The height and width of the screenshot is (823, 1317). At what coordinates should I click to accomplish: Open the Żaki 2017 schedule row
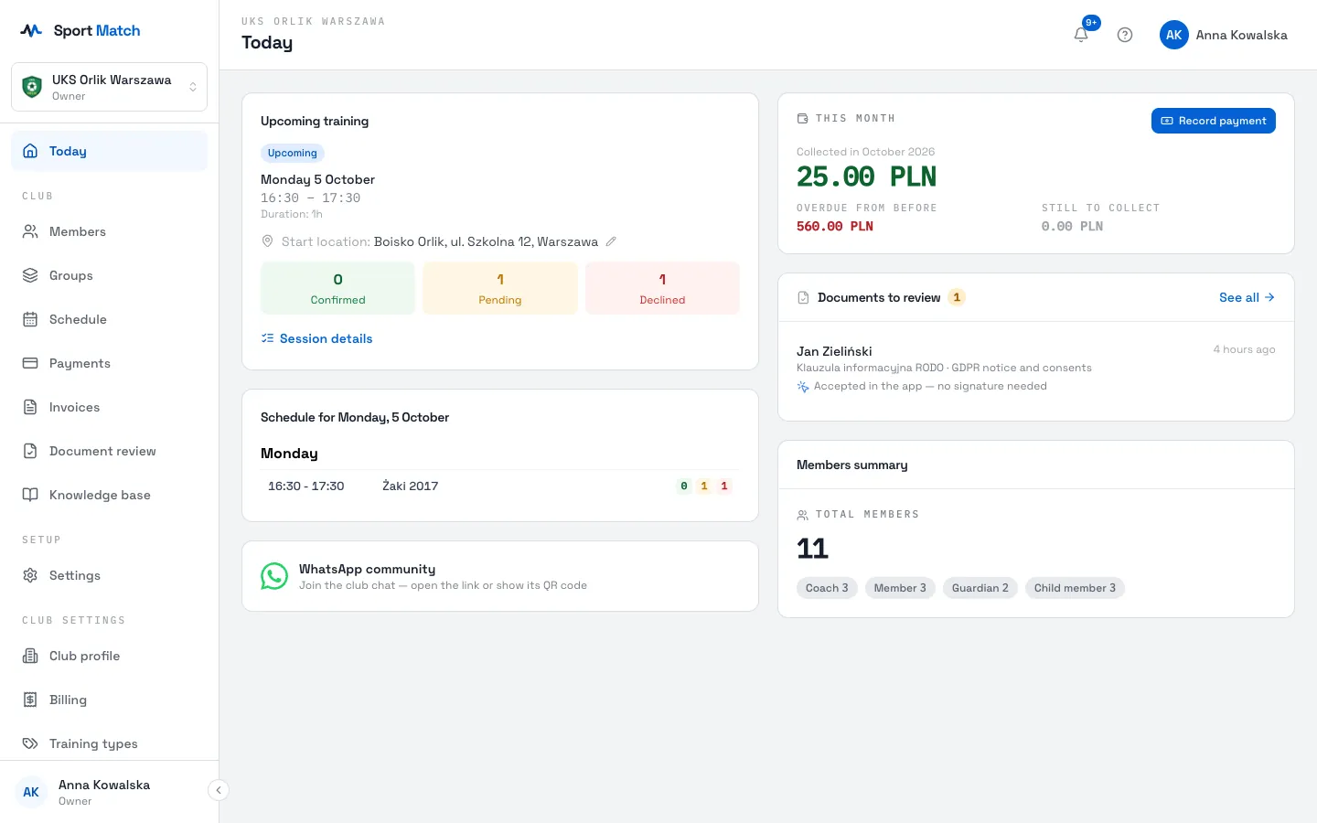click(500, 486)
